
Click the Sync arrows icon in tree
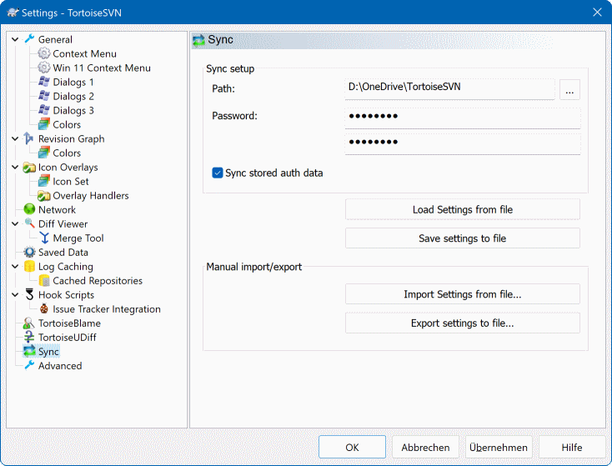29,351
